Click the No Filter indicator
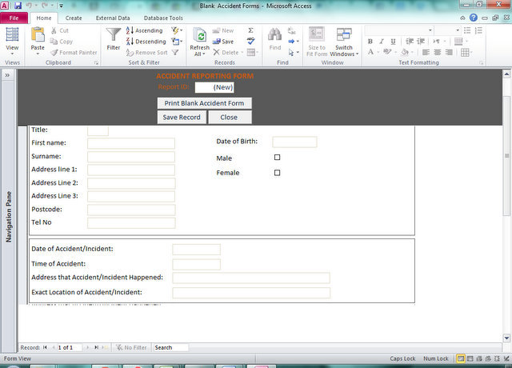Image resolution: width=512 pixels, height=368 pixels. (131, 347)
